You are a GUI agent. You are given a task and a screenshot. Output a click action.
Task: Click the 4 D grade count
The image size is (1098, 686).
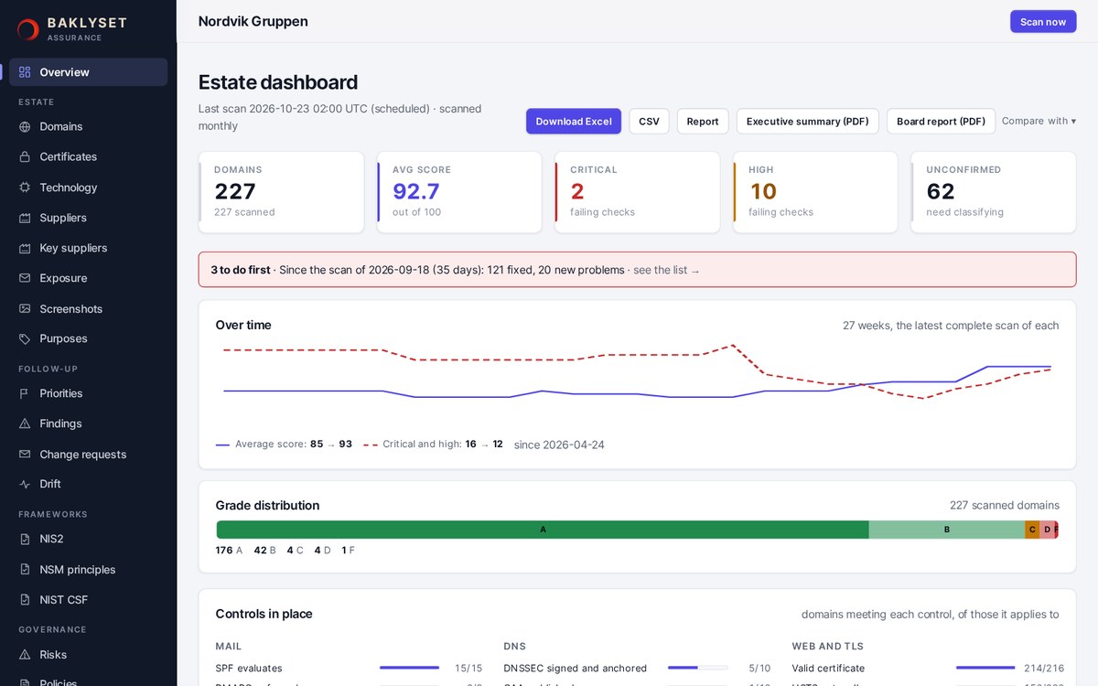click(322, 551)
